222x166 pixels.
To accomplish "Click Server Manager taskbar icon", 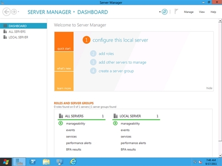I will tap(20, 162).
